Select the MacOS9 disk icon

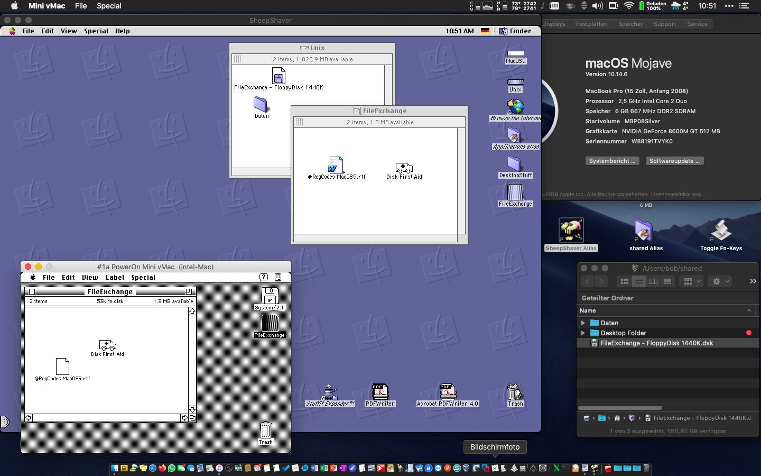pyautogui.click(x=515, y=53)
